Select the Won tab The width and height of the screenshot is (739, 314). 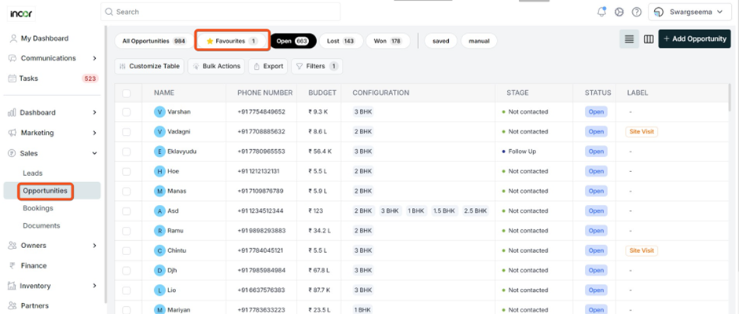(388, 41)
